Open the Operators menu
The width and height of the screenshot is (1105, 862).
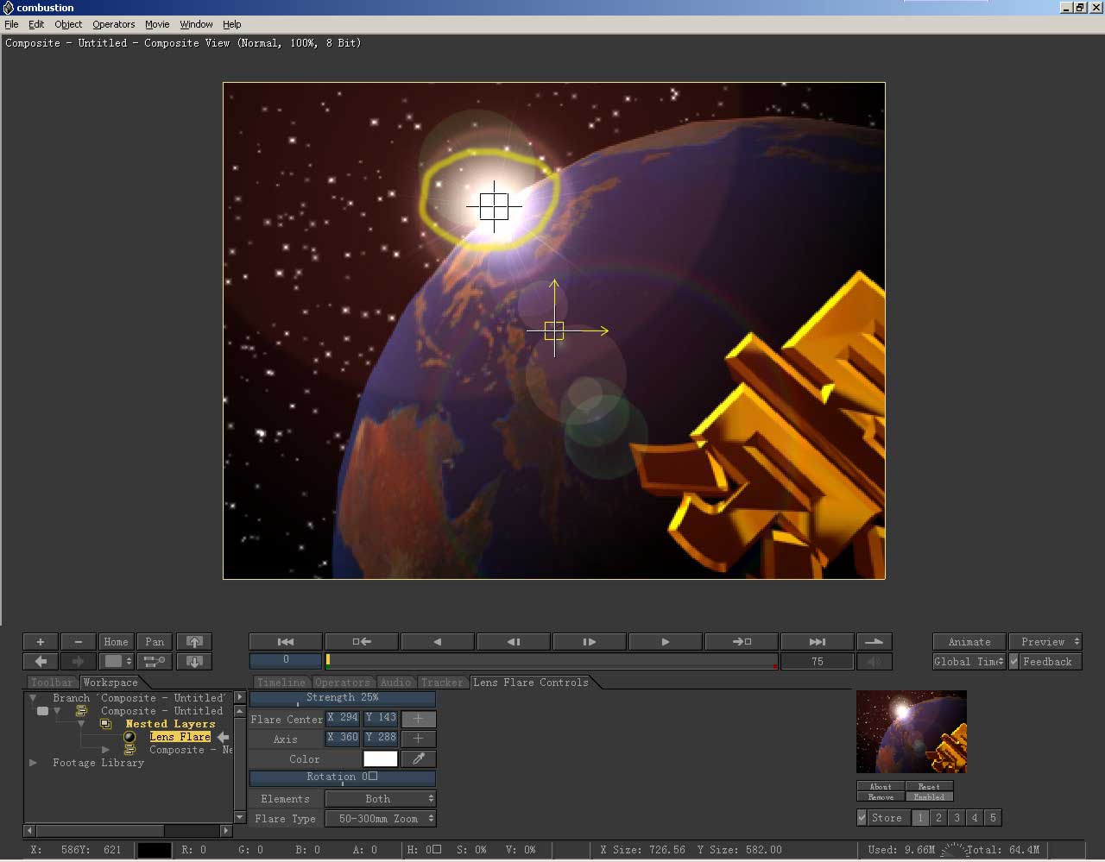[114, 24]
